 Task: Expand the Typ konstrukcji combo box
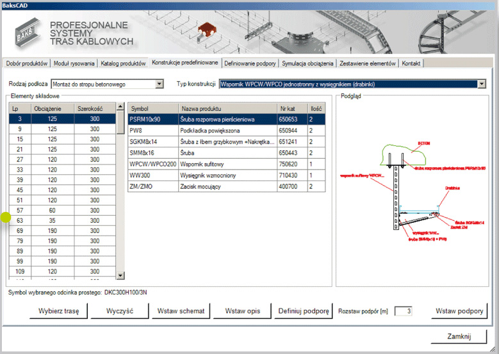[482, 84]
